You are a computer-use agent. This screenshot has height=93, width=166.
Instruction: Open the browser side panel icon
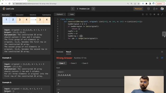pos(150,4)
